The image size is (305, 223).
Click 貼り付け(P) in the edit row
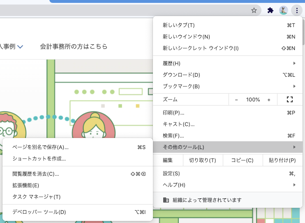point(282,161)
